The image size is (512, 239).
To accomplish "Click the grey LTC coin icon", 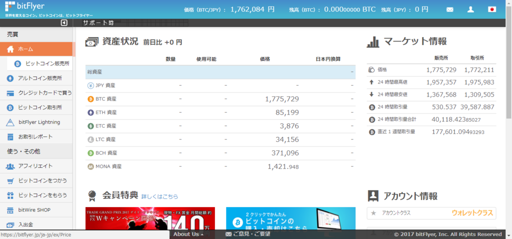I will point(90,139).
